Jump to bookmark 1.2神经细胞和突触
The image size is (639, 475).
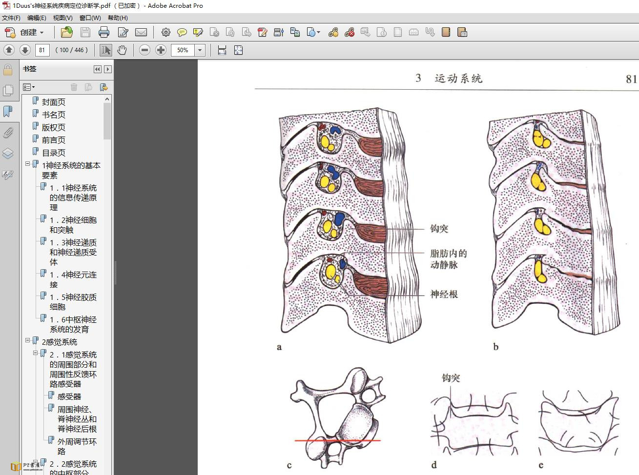pos(73,225)
